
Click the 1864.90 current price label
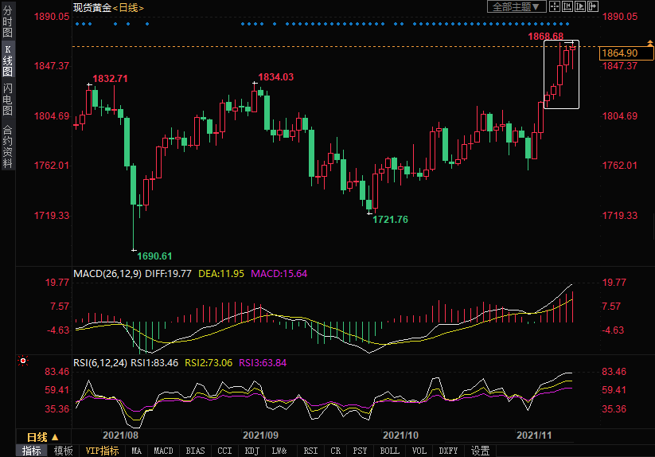coord(620,53)
